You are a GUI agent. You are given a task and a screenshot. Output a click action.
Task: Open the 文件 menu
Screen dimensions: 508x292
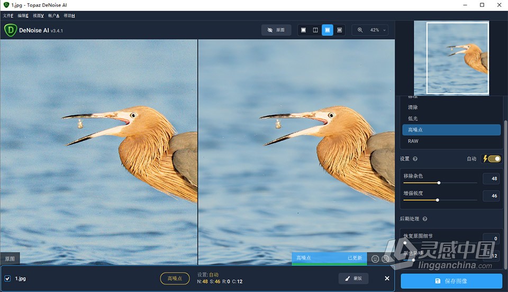pos(8,15)
